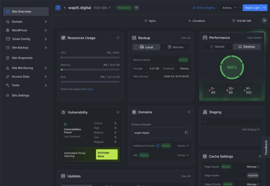
Task: Click the Activate Now button
Action: tap(107, 155)
